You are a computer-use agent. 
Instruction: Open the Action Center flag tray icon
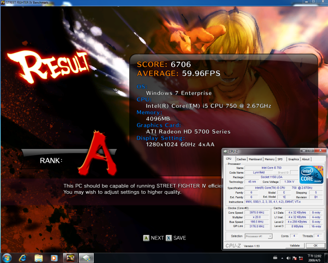coord(295,258)
